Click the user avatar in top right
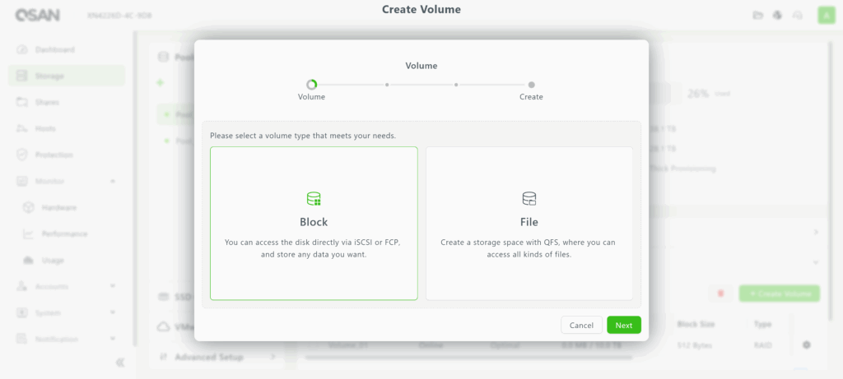The image size is (843, 379). click(825, 15)
